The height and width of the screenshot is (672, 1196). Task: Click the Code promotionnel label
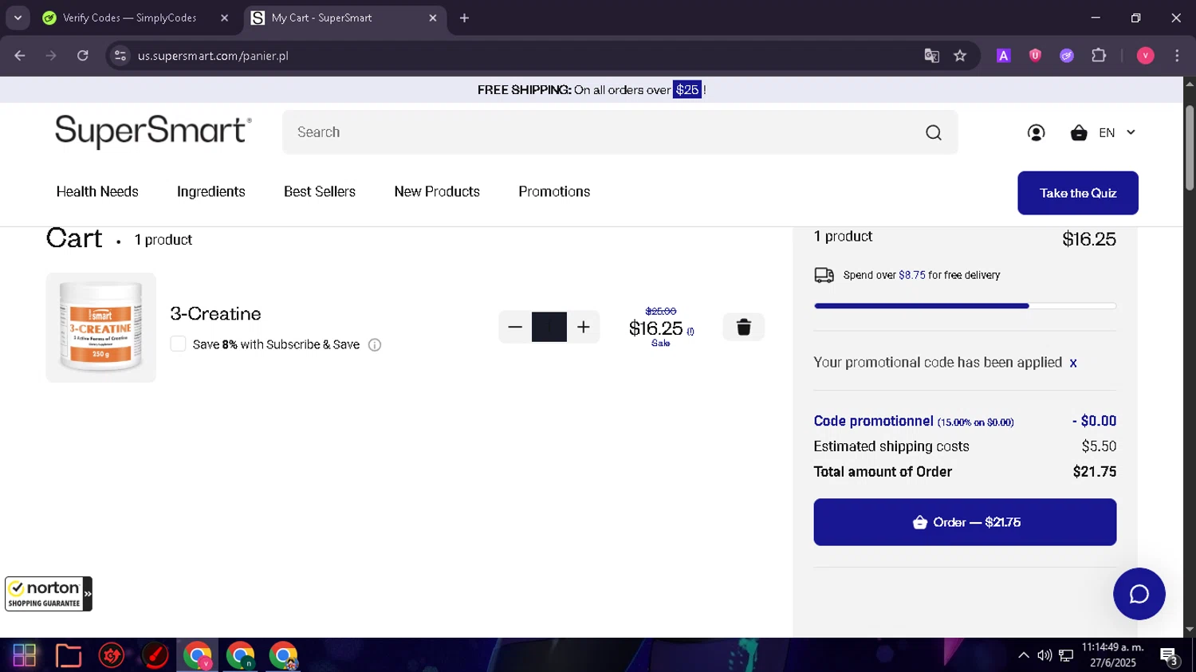point(873,421)
